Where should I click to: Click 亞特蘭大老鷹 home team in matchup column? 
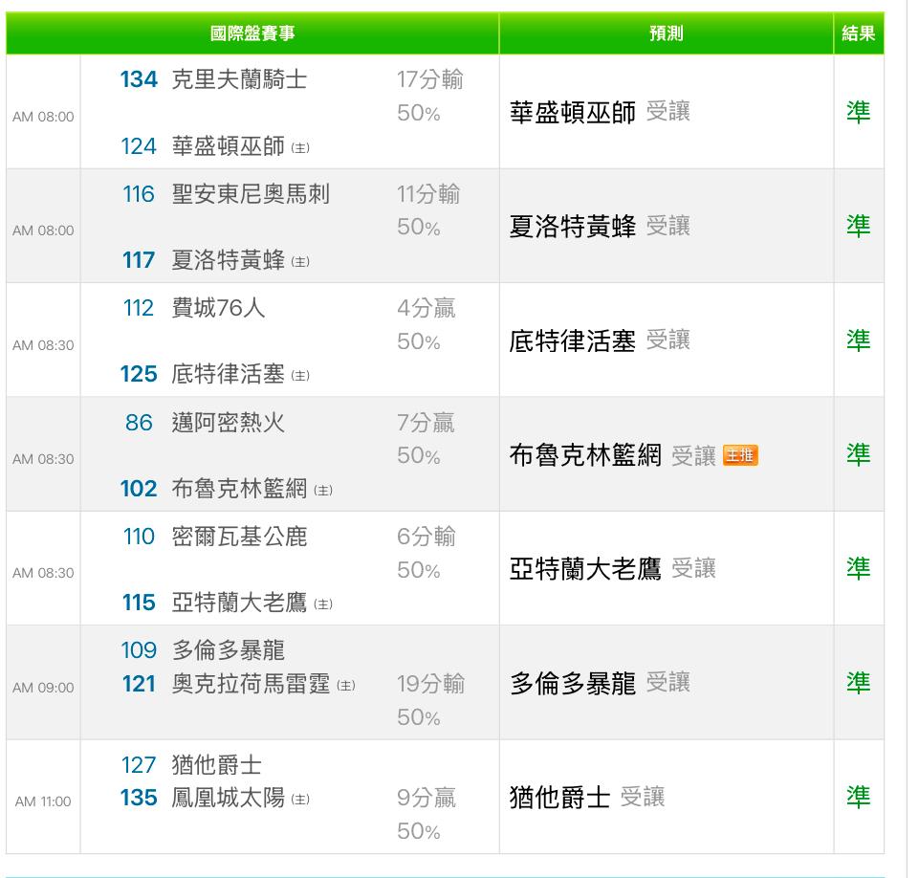coord(239,603)
